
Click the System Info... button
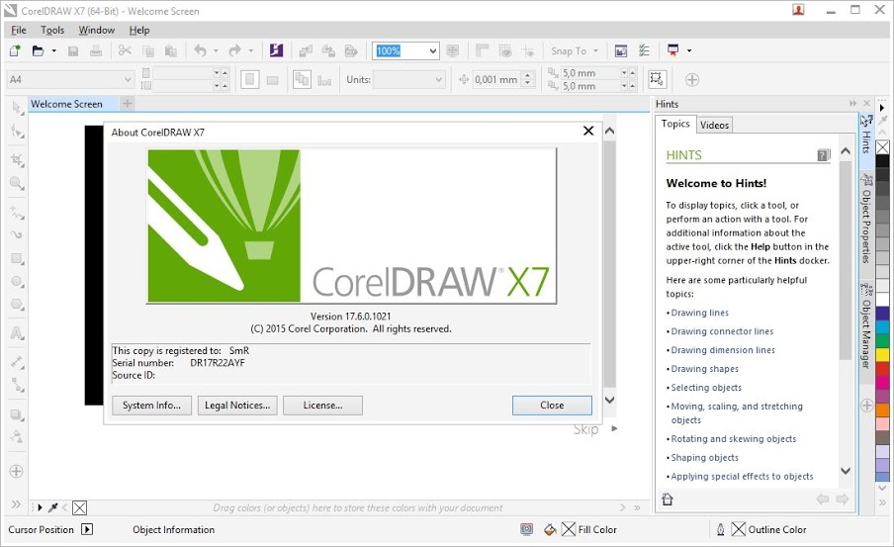click(x=151, y=405)
